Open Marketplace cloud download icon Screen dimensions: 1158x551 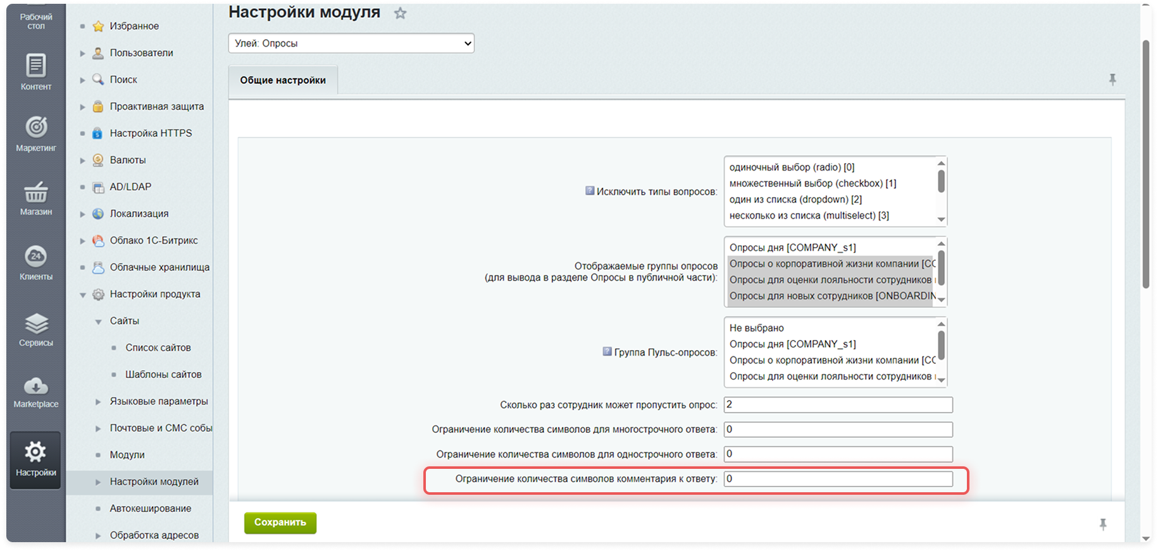35,391
